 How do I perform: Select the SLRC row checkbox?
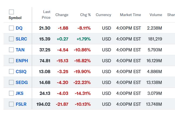click(x=11, y=39)
